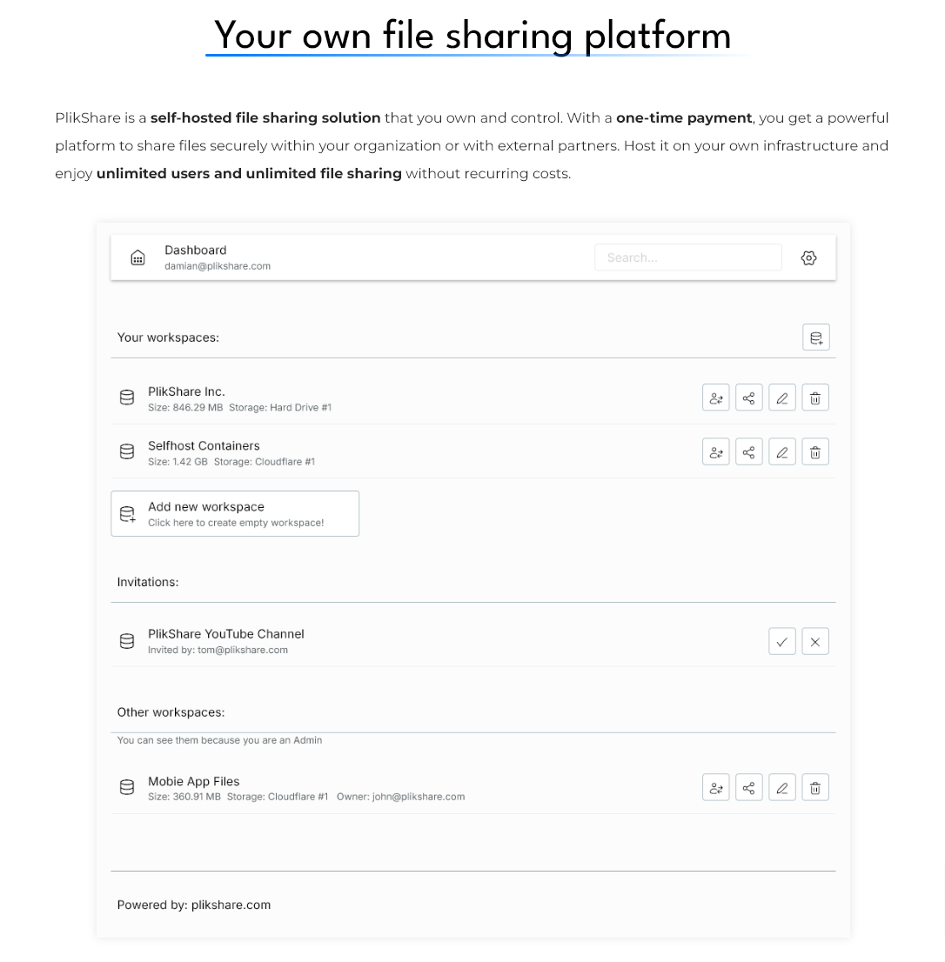The width and height of the screenshot is (945, 962).
Task: Share the Selfhost Containers workspace
Action: [749, 452]
